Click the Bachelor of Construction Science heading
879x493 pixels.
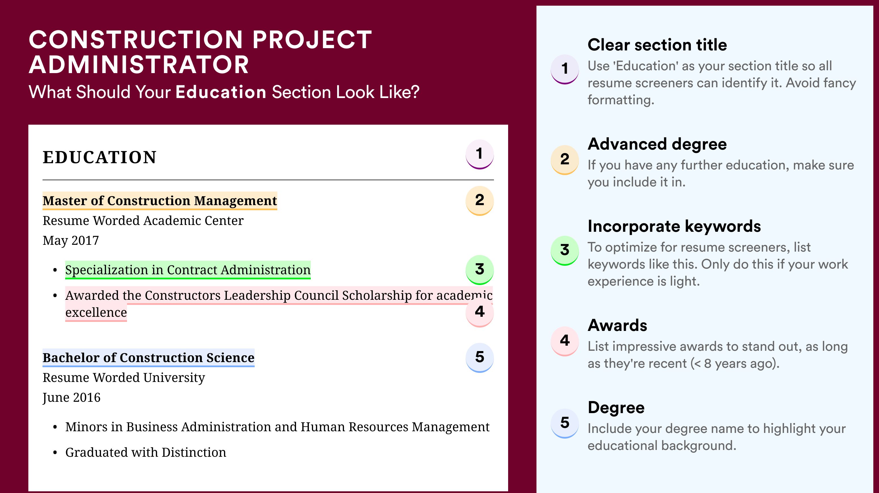[x=148, y=358]
